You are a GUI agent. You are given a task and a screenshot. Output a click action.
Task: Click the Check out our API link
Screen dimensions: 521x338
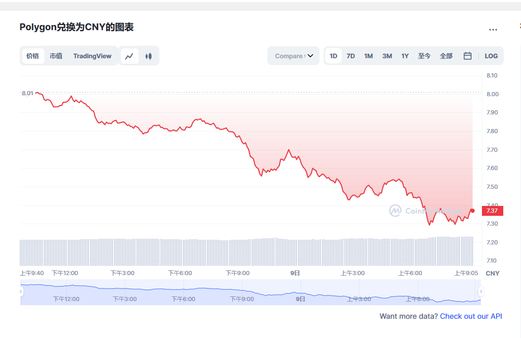point(470,316)
